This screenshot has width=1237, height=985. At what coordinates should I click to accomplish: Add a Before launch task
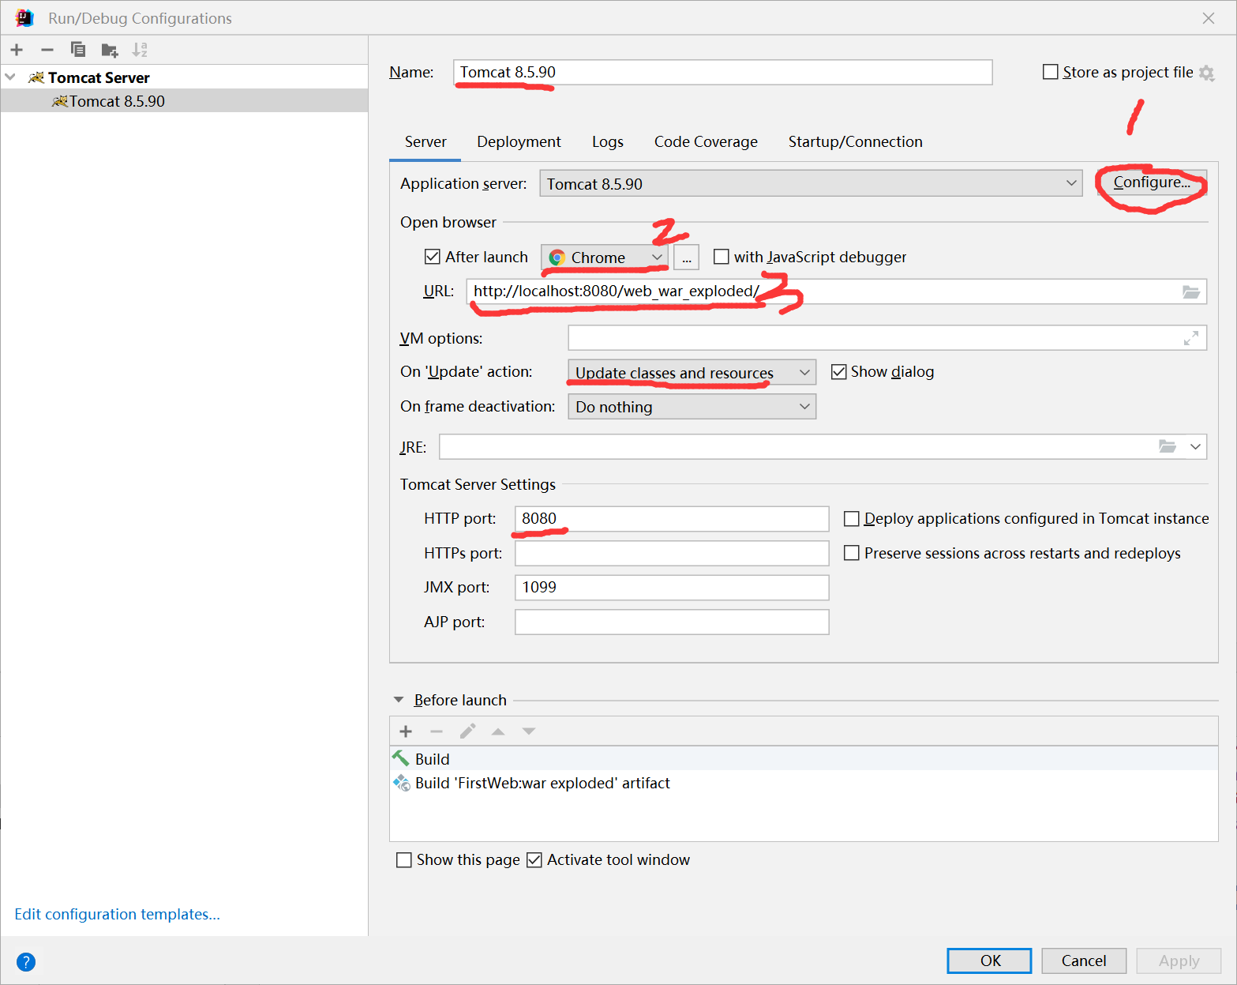[x=406, y=731]
